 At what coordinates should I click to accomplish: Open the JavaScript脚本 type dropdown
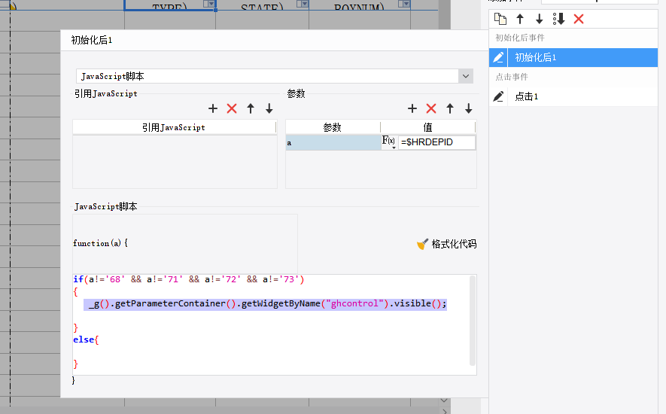click(466, 76)
